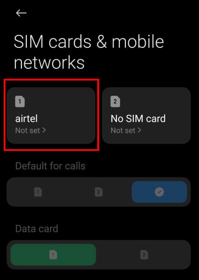Tap the back arrow icon

(21, 13)
